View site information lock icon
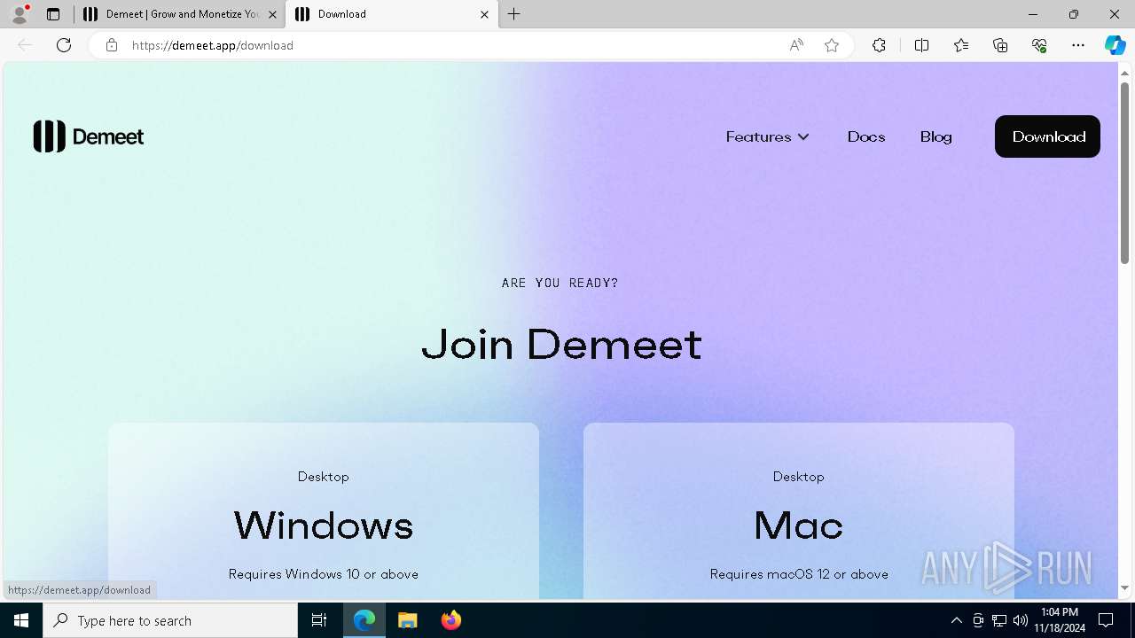Viewport: 1135px width, 638px height. coord(112,45)
